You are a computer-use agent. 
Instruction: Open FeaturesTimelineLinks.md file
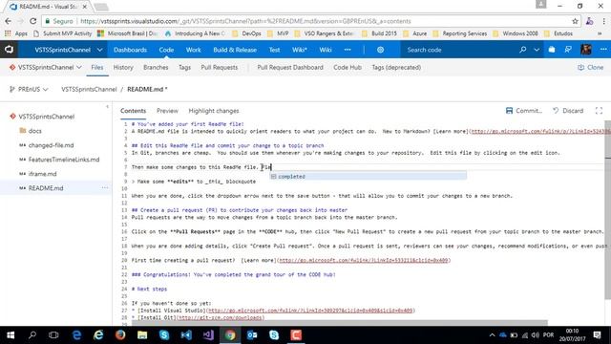coord(64,160)
